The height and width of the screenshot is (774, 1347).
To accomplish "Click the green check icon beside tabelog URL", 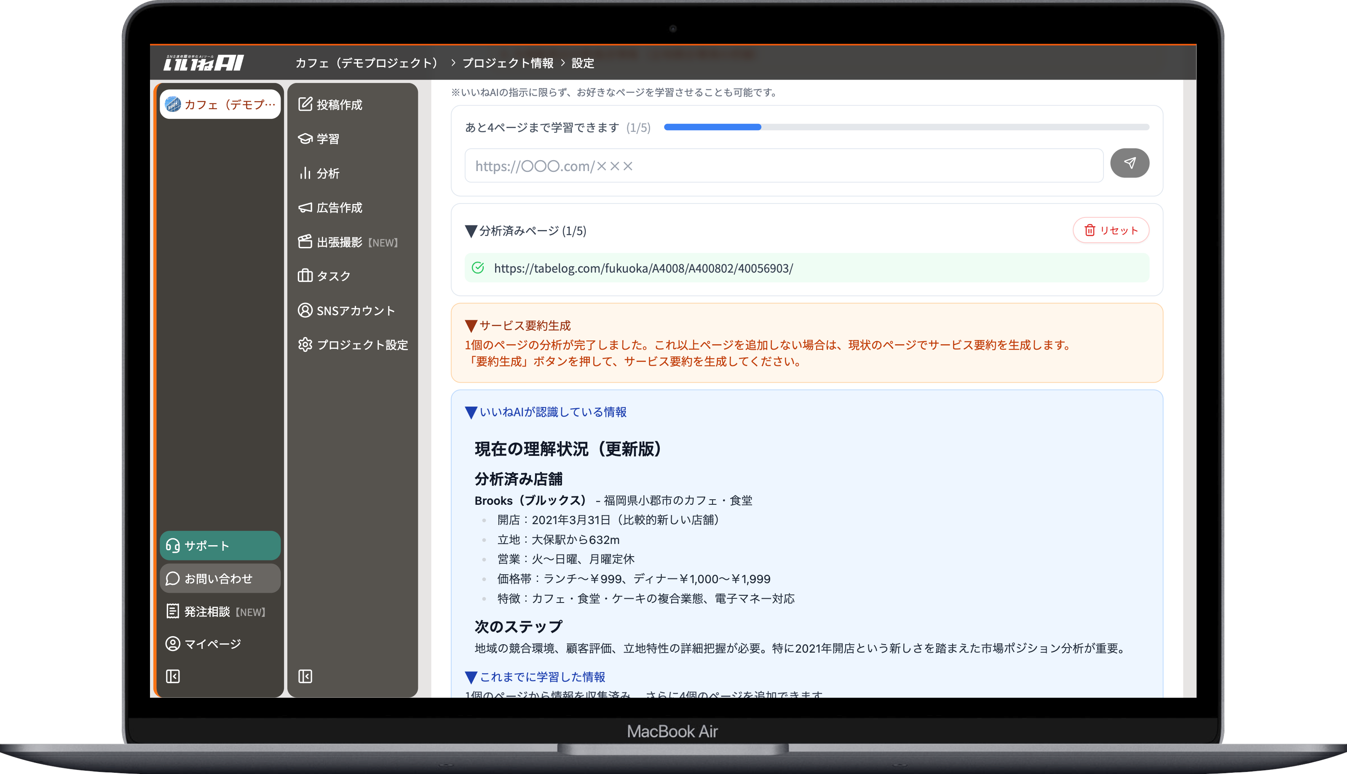I will [x=478, y=268].
